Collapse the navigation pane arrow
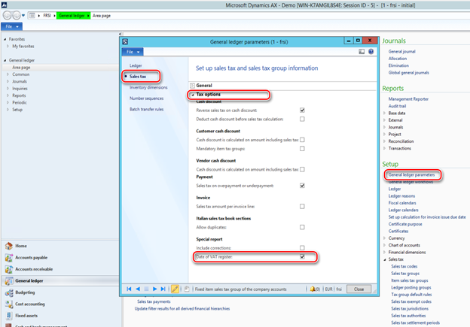Image resolution: width=470 pixels, height=327 pixels. [120, 34]
